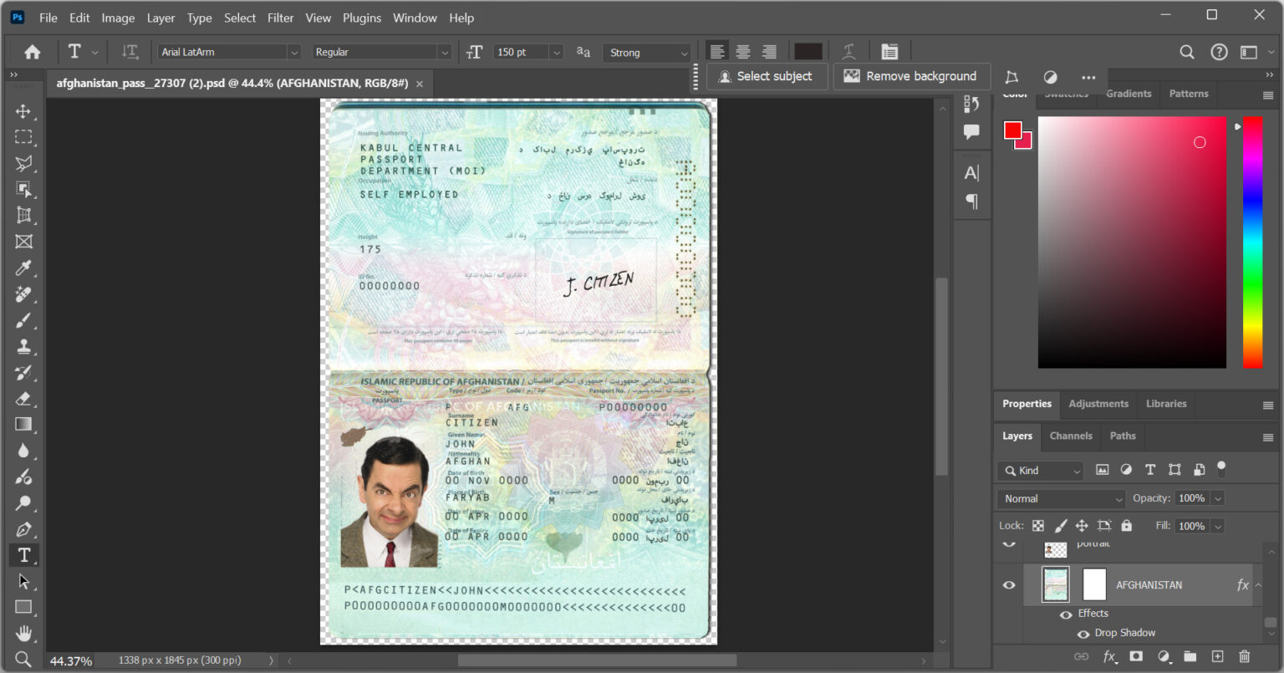Viewport: 1284px width, 673px height.
Task: Toggle lock all padlock
Action: [1127, 526]
